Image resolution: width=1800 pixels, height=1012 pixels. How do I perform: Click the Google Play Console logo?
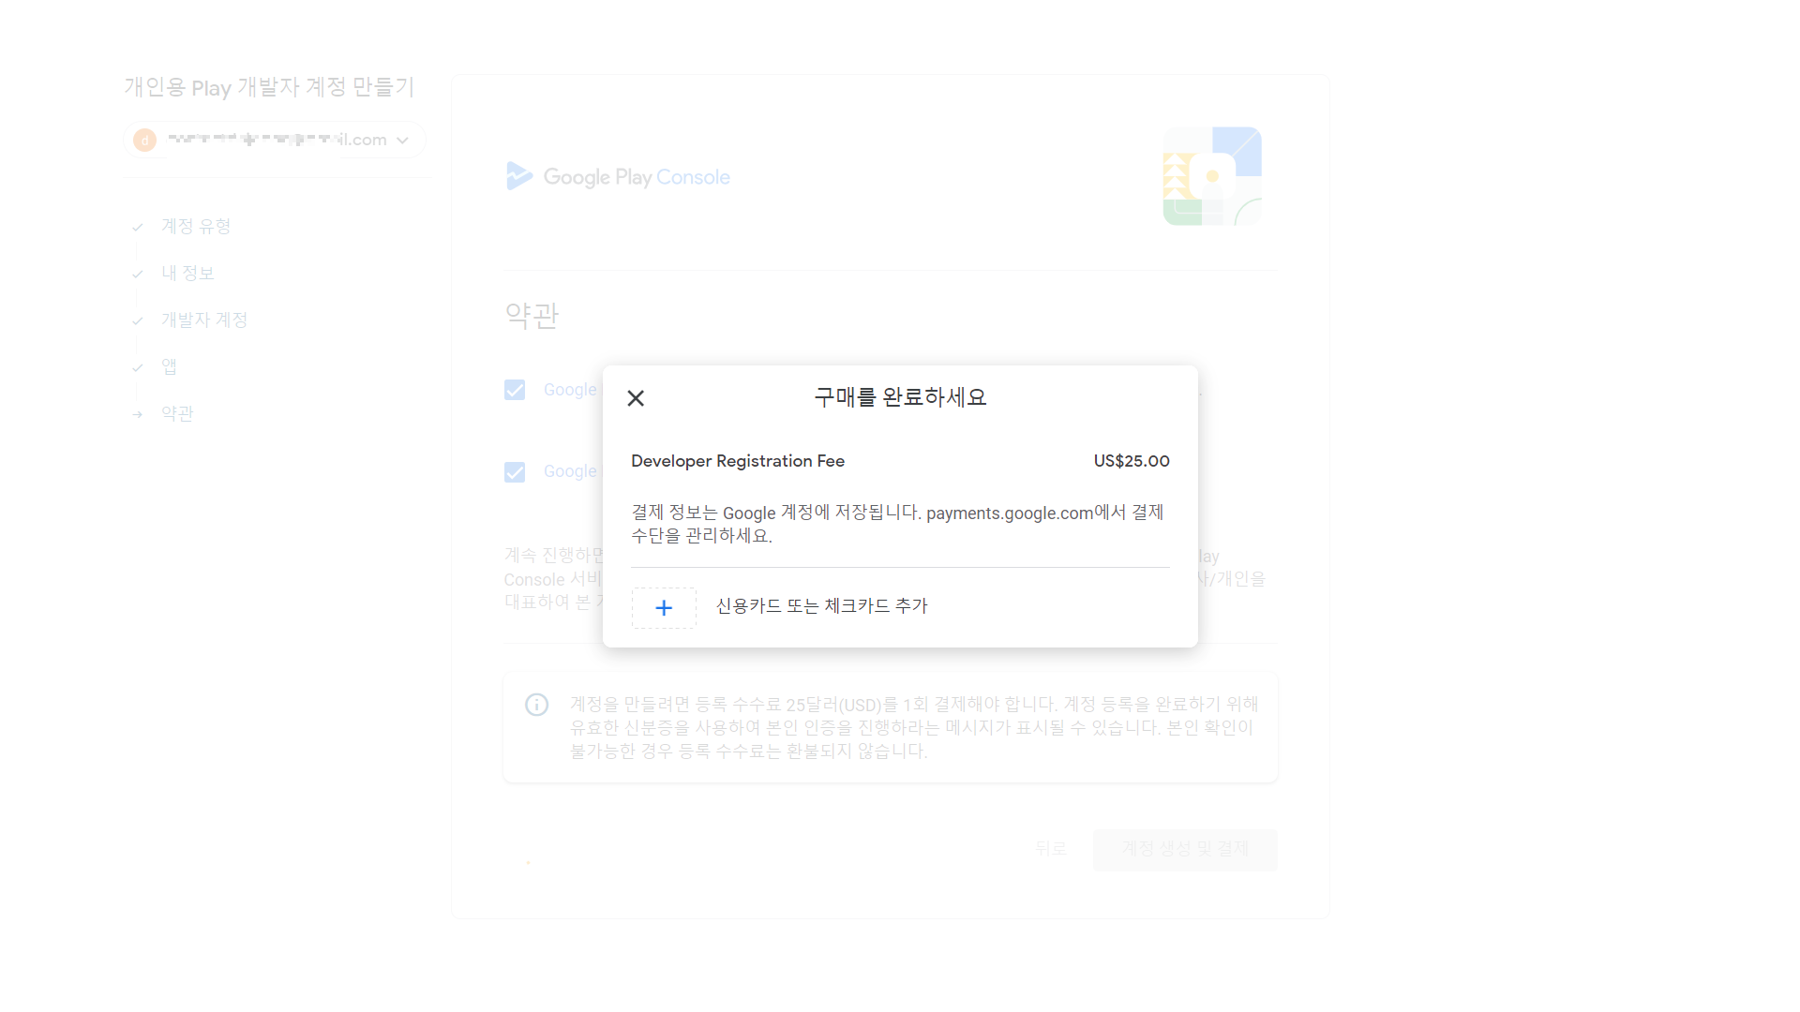(618, 176)
